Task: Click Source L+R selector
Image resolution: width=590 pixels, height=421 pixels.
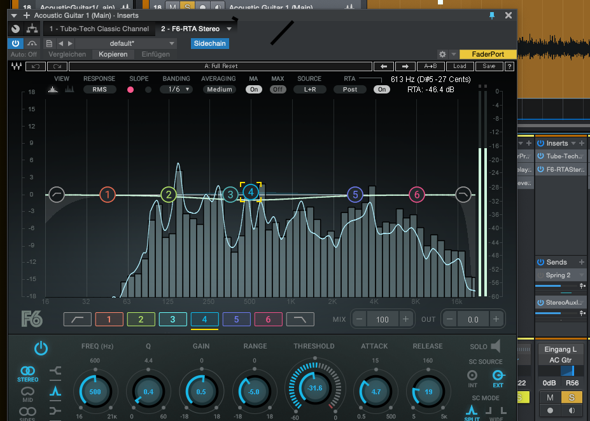Action: click(310, 90)
